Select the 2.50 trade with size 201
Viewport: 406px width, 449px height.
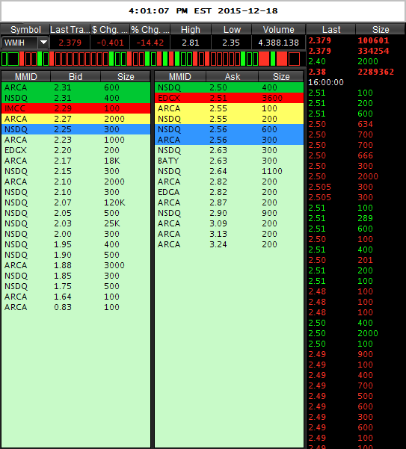pos(356,260)
